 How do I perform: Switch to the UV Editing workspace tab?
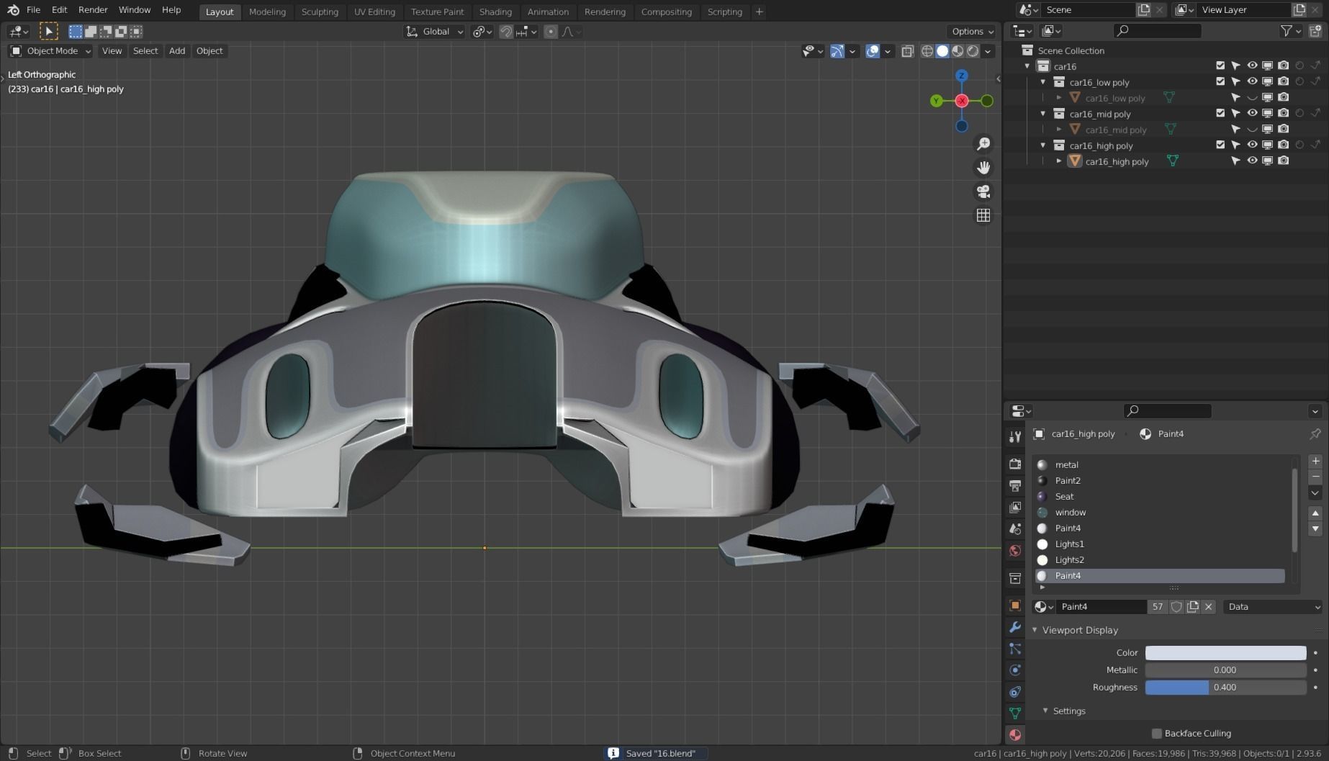tap(374, 12)
